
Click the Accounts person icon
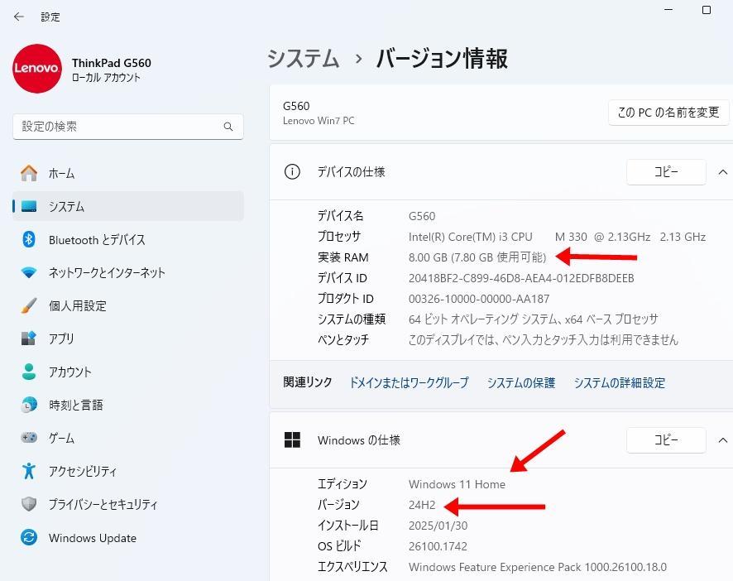(x=29, y=372)
